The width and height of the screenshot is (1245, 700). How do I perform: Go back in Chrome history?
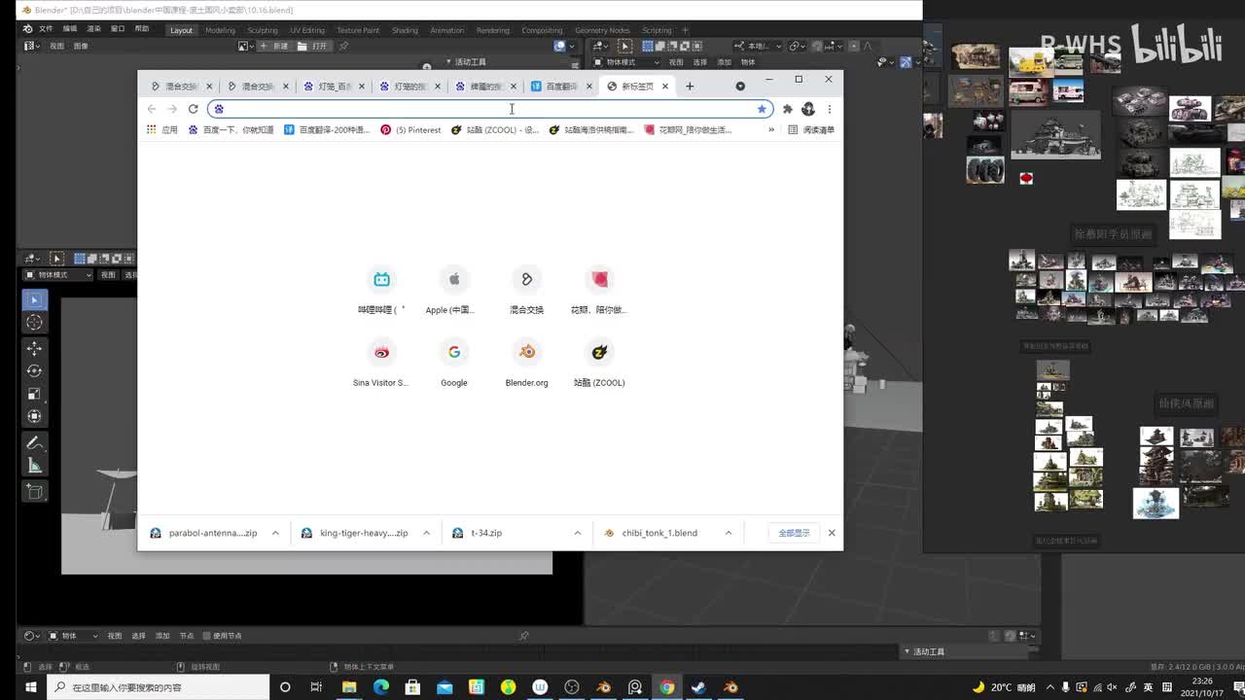point(152,109)
